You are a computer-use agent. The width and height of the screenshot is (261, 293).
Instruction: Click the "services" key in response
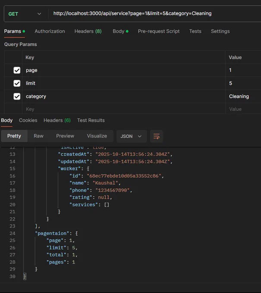tap(84, 205)
